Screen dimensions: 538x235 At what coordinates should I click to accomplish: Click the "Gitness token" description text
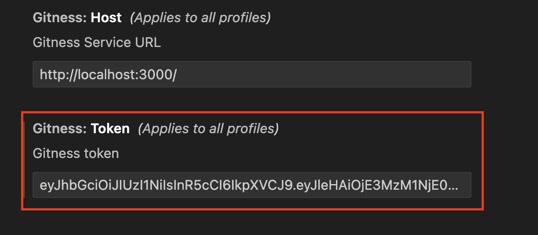(76, 153)
